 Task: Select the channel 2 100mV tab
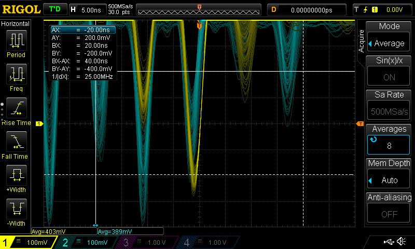pos(87,242)
